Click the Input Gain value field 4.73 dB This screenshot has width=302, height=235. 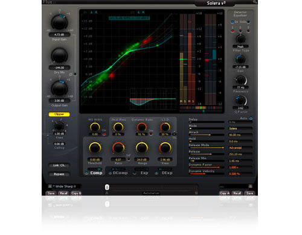click(59, 34)
